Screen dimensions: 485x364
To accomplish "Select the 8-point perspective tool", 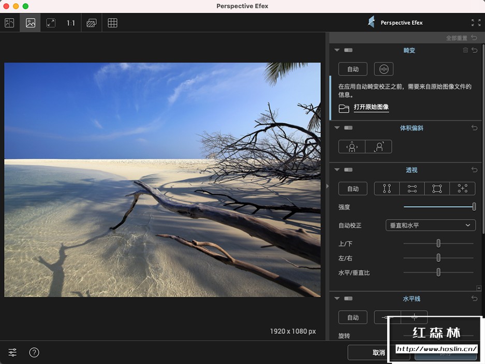I will 462,189.
